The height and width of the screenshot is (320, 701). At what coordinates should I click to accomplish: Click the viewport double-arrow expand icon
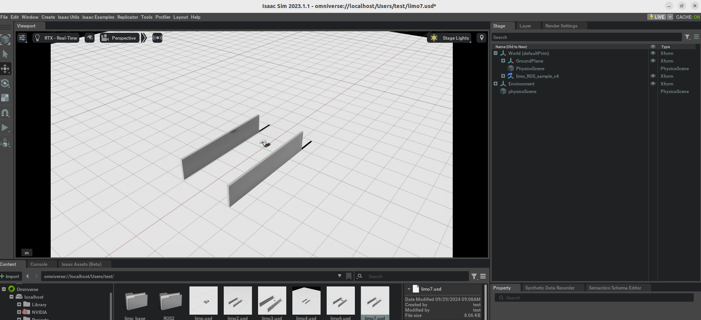(144, 38)
